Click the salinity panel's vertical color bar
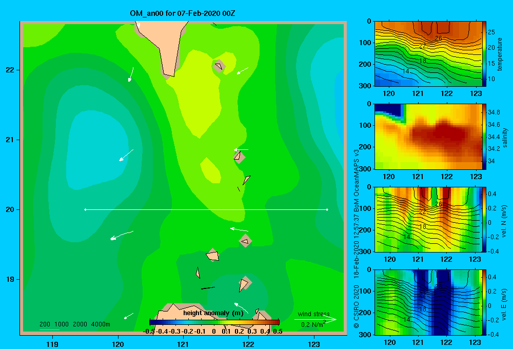 tap(484, 137)
